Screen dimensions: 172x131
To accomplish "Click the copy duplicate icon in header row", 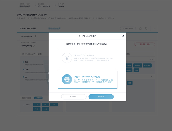I will pos(146,28).
